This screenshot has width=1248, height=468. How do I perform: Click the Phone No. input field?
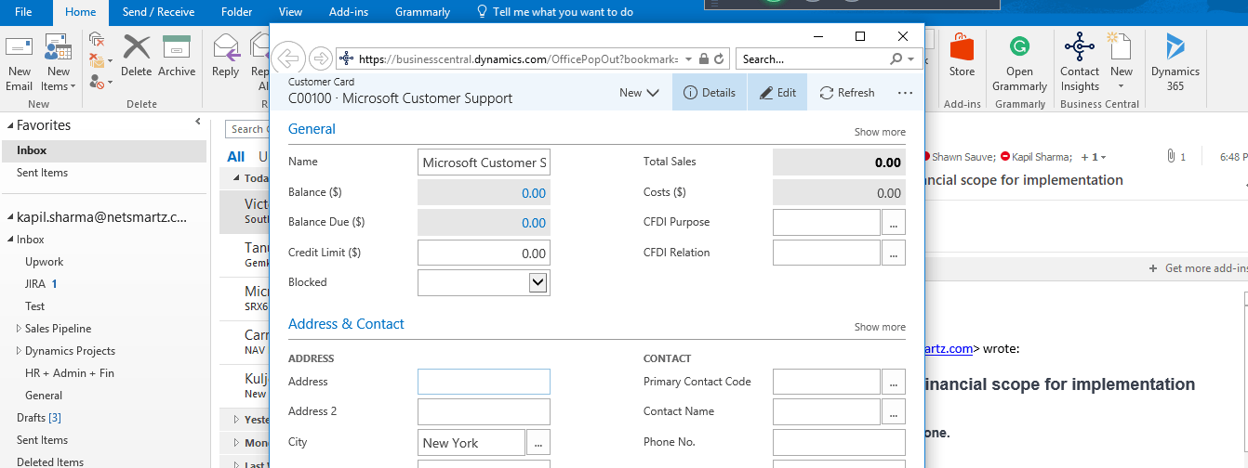[839, 442]
